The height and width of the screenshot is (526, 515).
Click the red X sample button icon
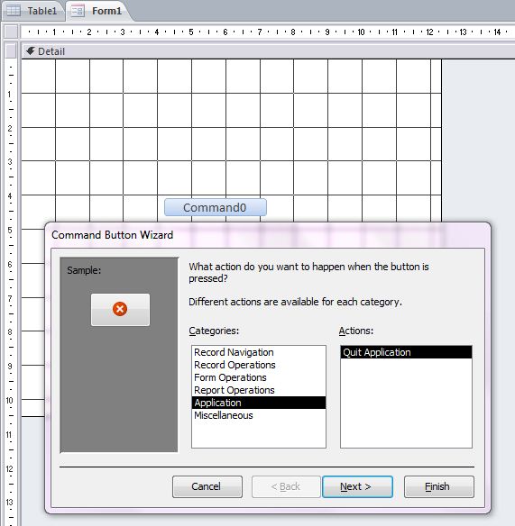120,309
